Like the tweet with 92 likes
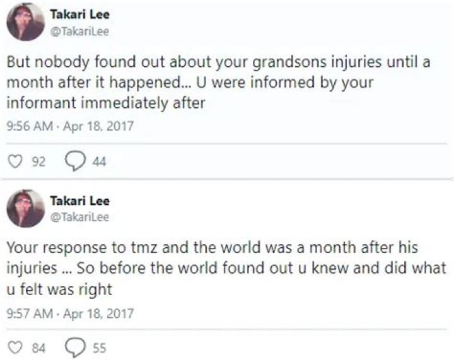Screen dimensions: 454x362 (x=14, y=162)
